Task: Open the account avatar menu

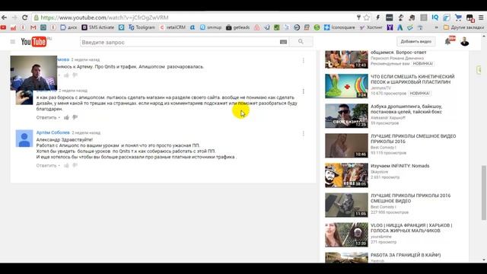Action: pyautogui.click(x=465, y=41)
